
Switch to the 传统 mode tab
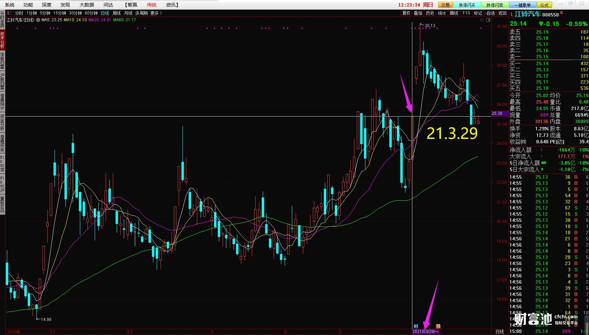[152, 5]
